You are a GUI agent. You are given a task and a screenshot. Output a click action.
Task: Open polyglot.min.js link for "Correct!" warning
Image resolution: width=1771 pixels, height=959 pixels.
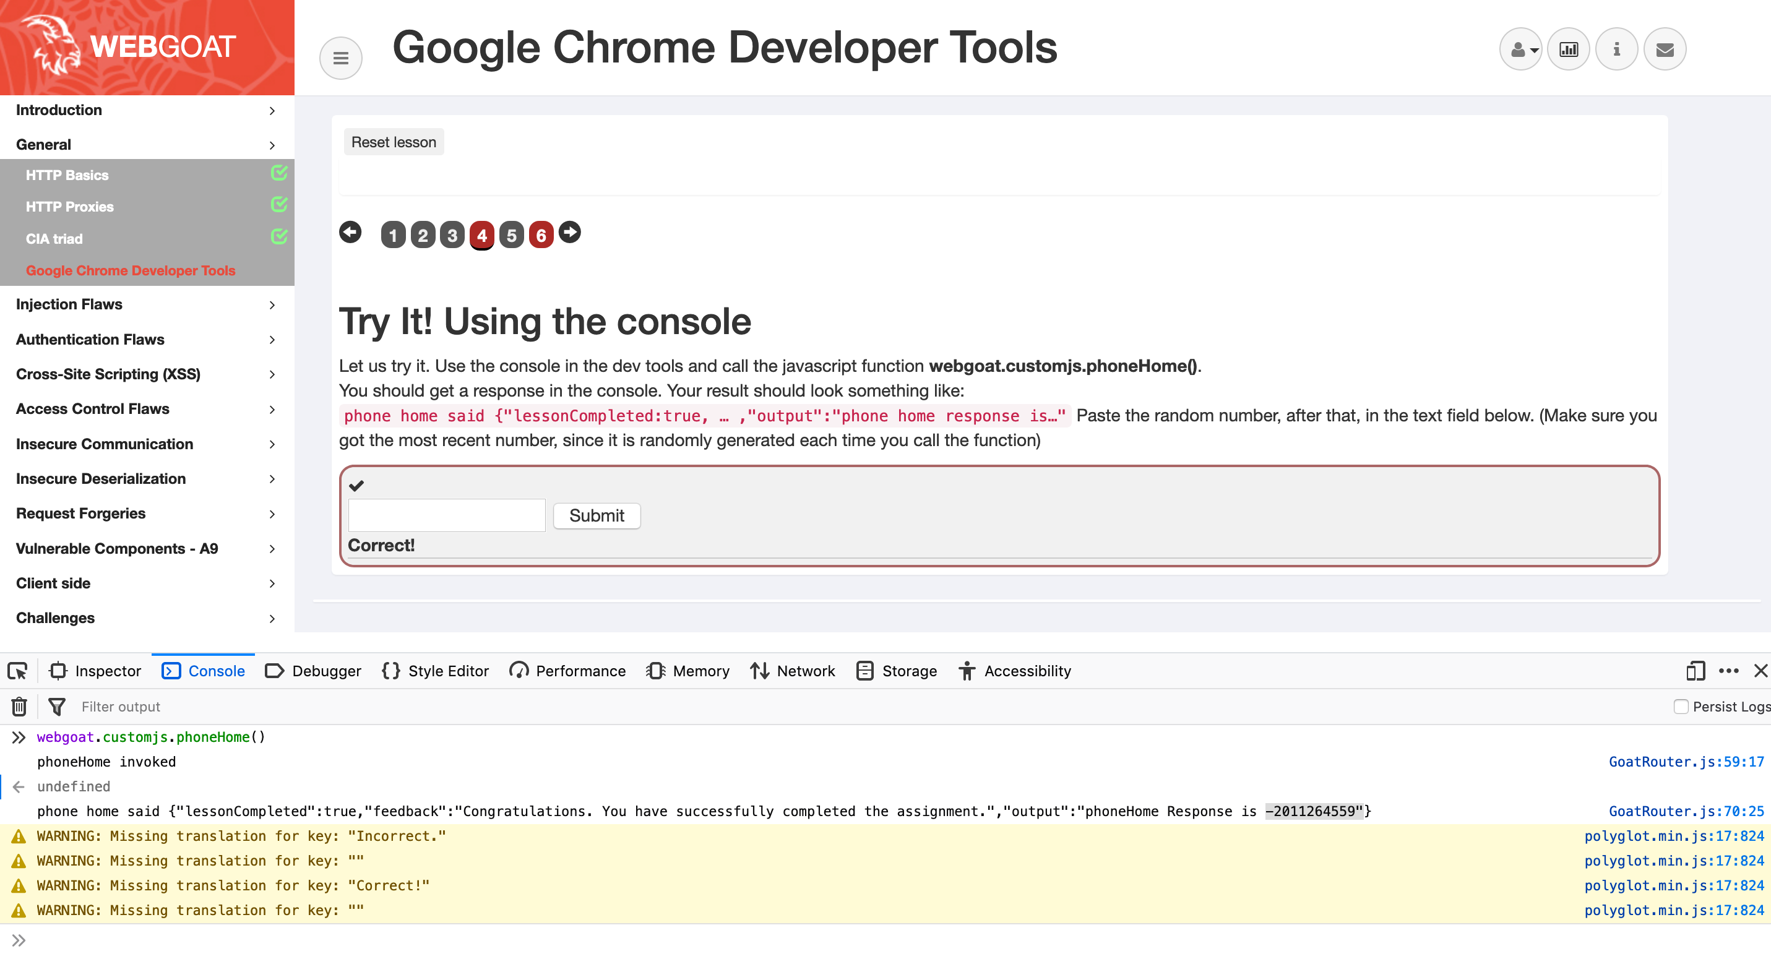1674,885
